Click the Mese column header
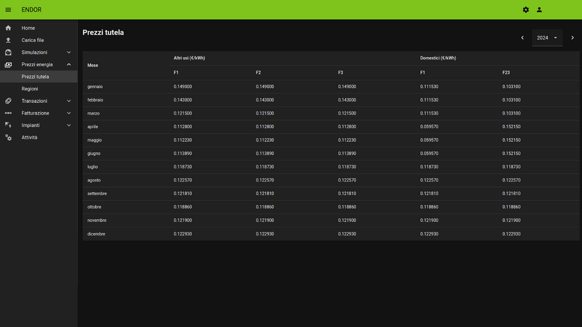The width and height of the screenshot is (582, 327). pyautogui.click(x=93, y=65)
